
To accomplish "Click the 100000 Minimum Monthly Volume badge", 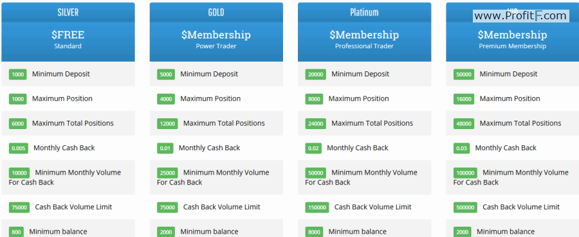I will [465, 173].
